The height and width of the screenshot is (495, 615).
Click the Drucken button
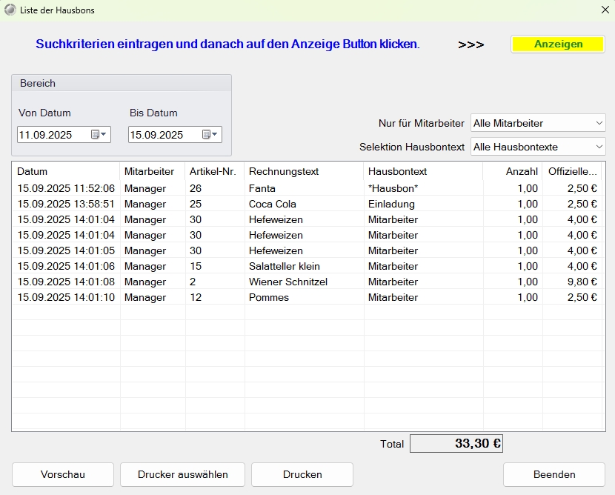coord(302,474)
